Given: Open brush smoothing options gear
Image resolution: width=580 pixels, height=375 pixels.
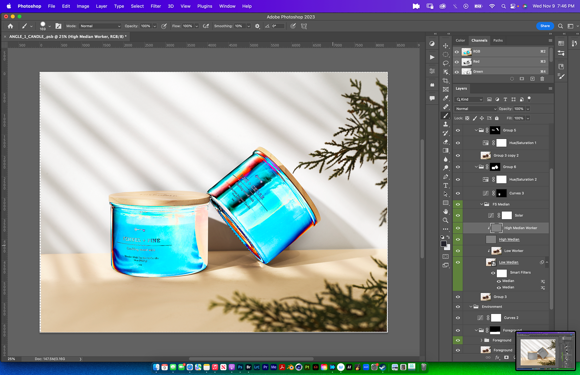Looking at the screenshot, I should 257,26.
